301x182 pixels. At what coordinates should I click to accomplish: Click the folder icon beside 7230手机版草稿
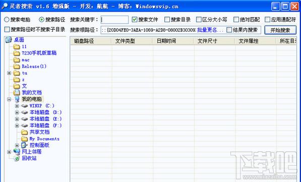pos(17,53)
